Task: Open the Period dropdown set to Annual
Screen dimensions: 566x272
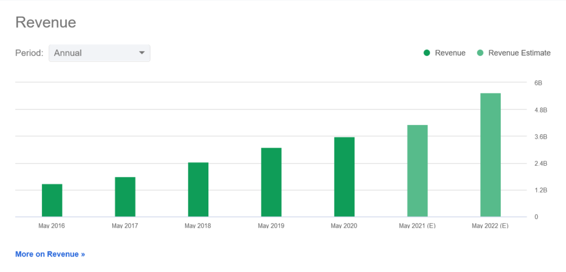Action: 99,53
